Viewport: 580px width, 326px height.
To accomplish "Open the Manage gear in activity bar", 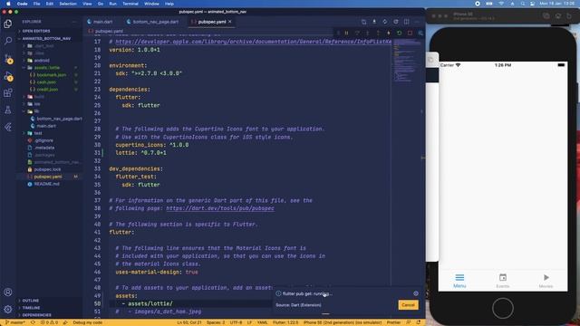I will point(8,309).
